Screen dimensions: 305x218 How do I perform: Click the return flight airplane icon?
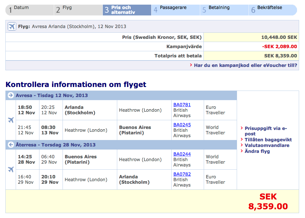tap(11, 169)
